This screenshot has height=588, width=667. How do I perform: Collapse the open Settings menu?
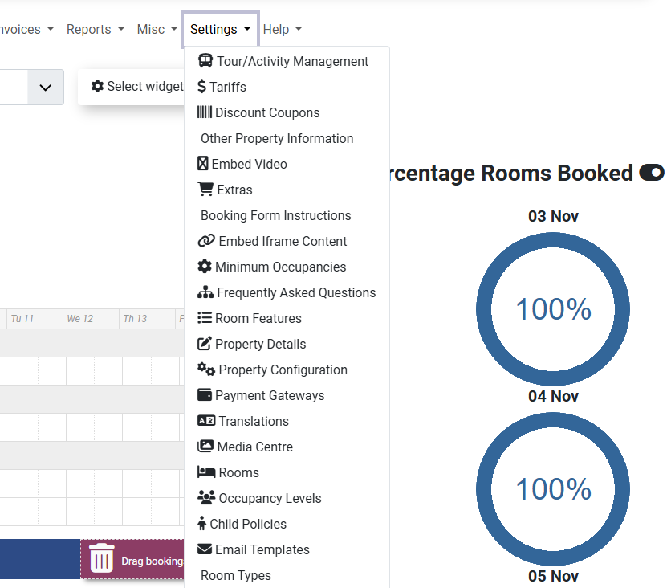tap(221, 29)
